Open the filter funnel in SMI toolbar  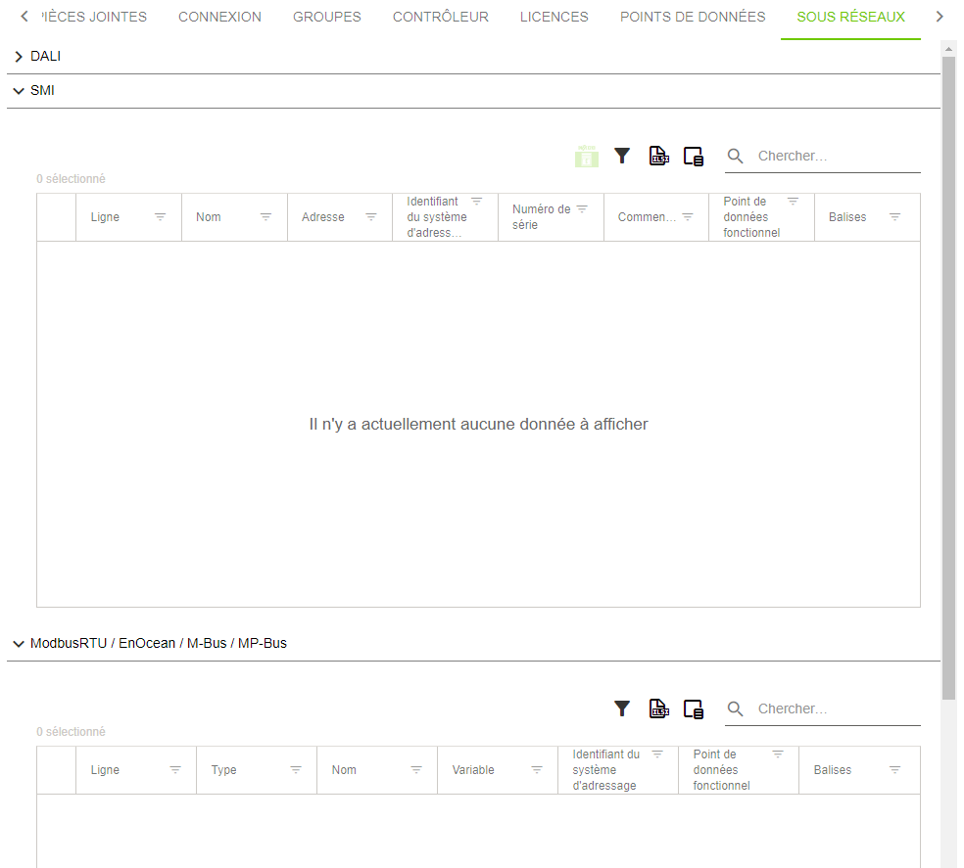(622, 156)
